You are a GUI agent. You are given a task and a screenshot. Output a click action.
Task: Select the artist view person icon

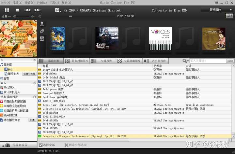pos(42,24)
